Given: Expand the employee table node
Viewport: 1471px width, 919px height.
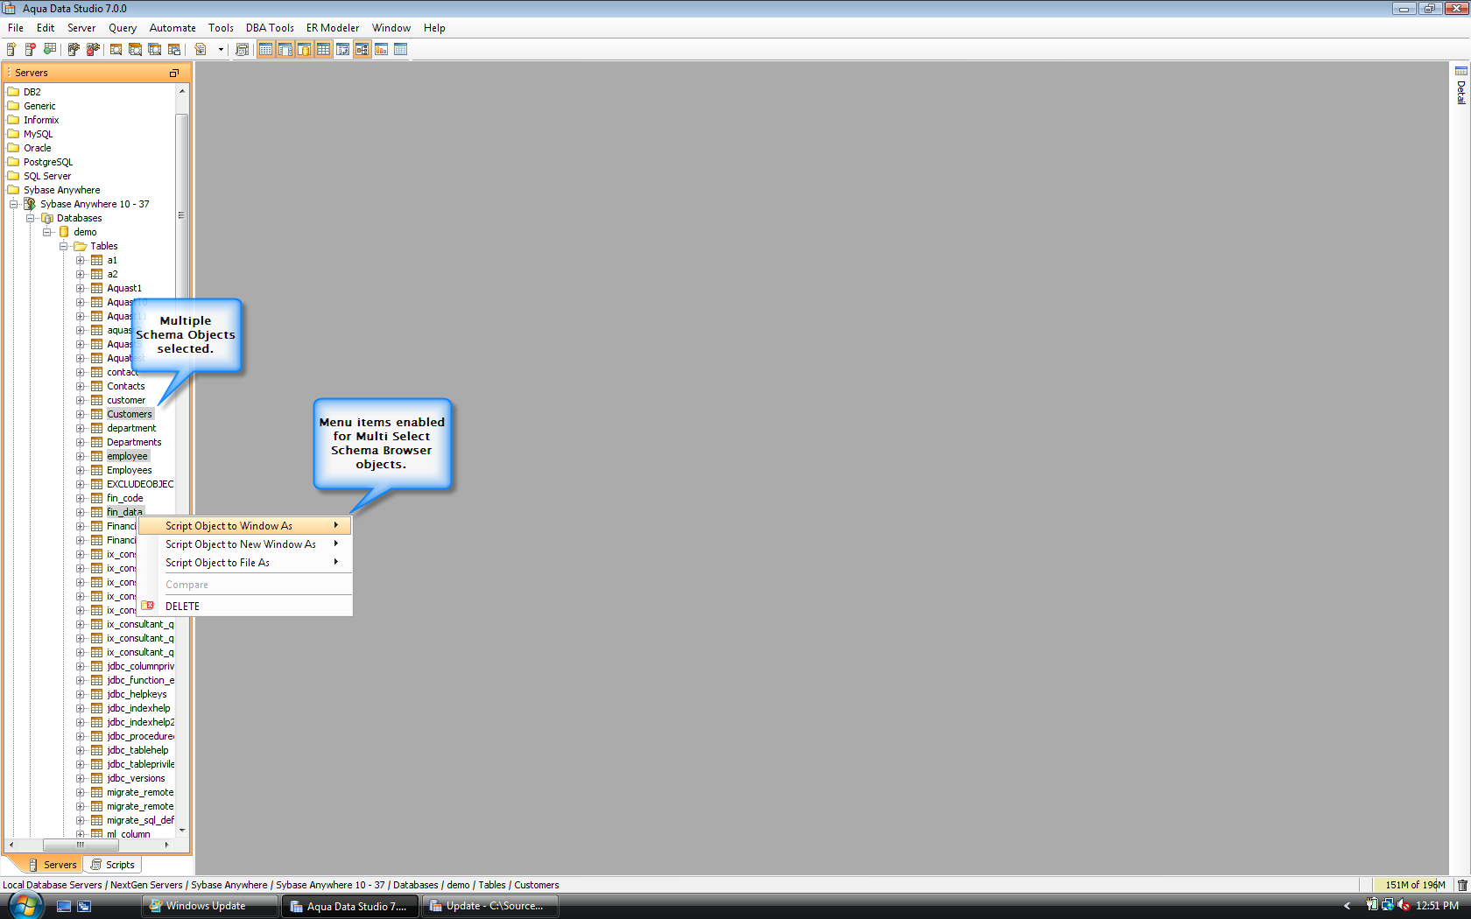Looking at the screenshot, I should click(81, 456).
